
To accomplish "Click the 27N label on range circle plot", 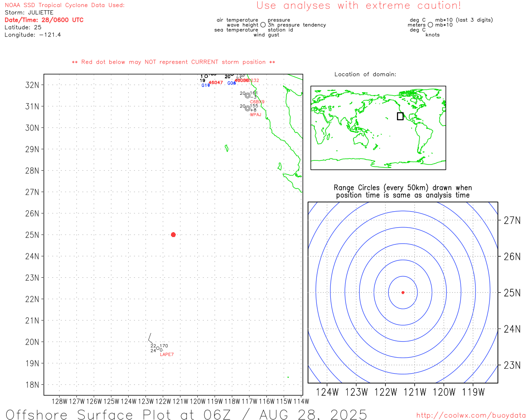I will point(512,221).
